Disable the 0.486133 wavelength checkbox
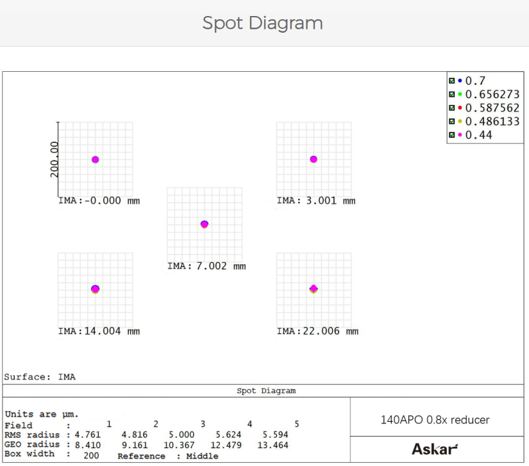This screenshot has width=529, height=466. tap(452, 121)
